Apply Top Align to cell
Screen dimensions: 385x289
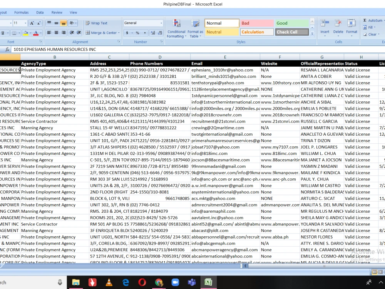[49, 23]
